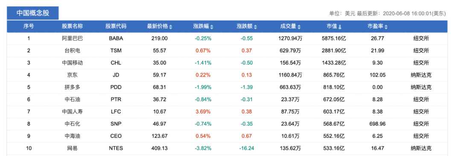
Task: Click the 股票名称 column header
Action: coord(72,26)
